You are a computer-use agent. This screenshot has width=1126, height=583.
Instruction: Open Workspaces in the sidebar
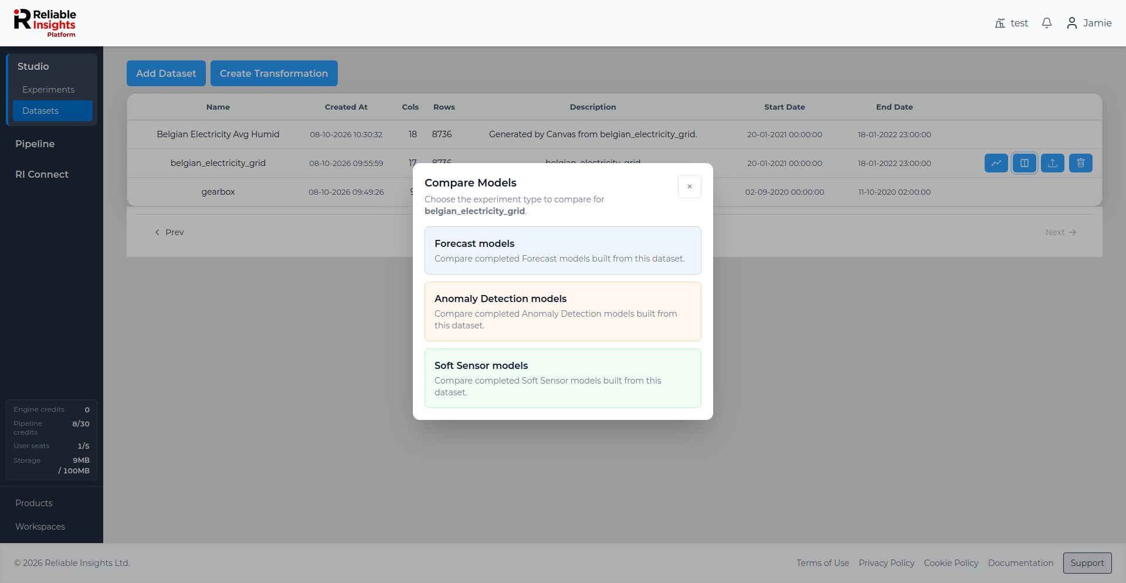click(x=40, y=527)
